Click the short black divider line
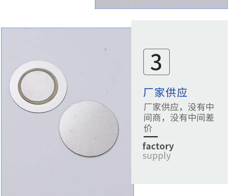 coord(150,136)
